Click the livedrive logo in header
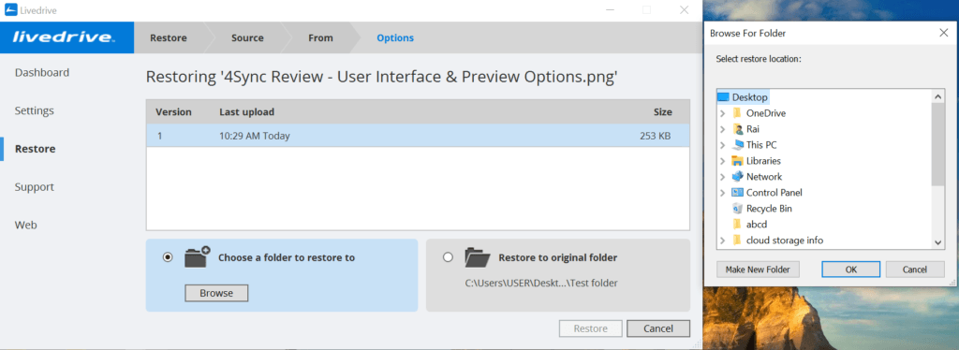Screen dimensions: 959x350 (x=64, y=37)
